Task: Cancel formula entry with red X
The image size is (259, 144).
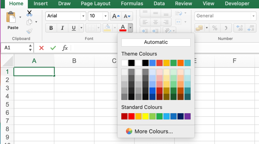Action: click(x=41, y=48)
